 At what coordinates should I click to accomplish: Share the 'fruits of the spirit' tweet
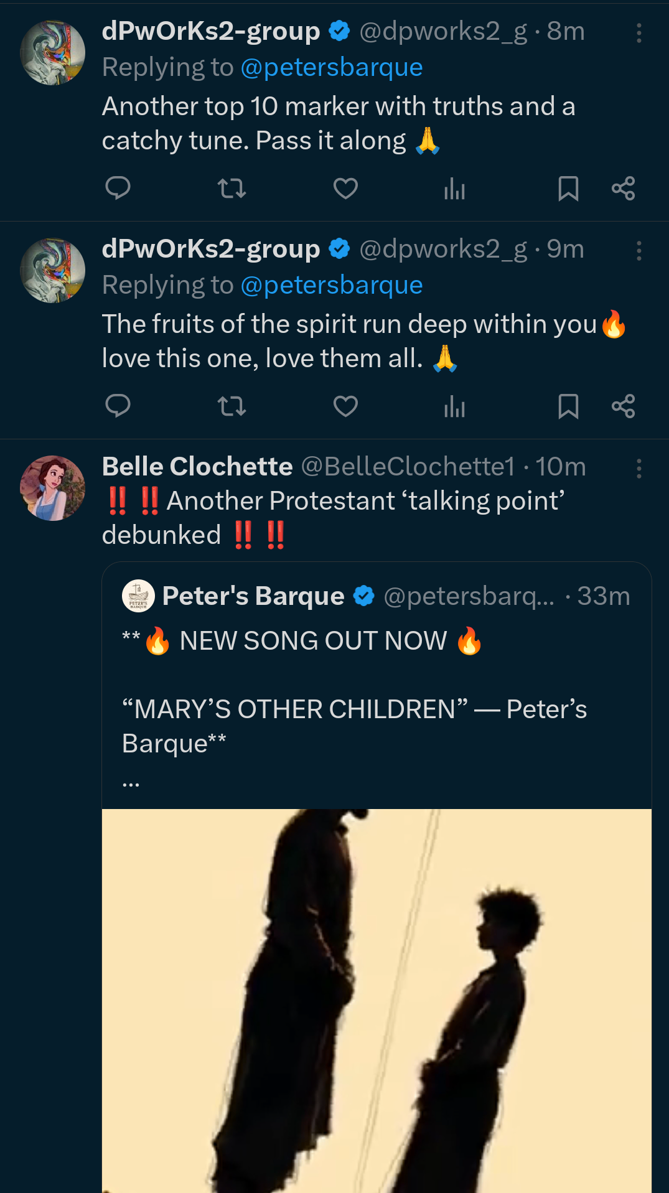coord(623,406)
